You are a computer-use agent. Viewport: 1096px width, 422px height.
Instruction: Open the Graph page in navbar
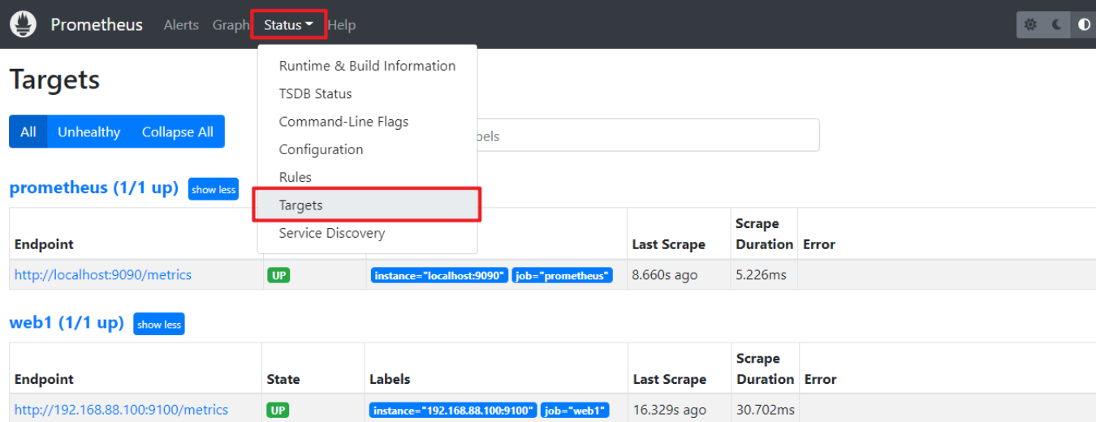231,25
